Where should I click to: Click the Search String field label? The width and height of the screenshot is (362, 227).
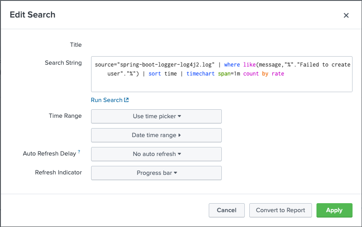63,63
